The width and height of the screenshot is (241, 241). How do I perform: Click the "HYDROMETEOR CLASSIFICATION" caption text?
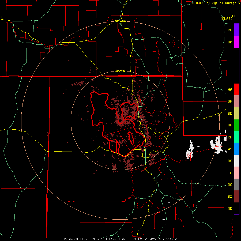[94, 239]
